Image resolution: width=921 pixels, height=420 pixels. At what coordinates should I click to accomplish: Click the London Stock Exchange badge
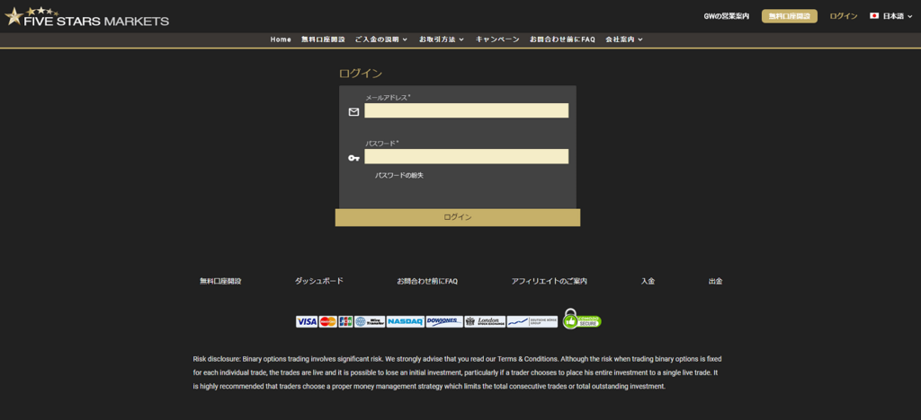[485, 321]
